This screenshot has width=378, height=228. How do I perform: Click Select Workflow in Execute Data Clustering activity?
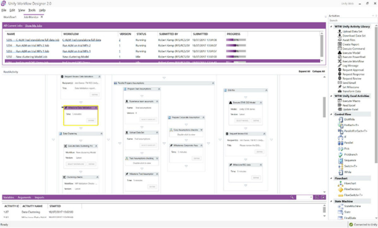76,164
